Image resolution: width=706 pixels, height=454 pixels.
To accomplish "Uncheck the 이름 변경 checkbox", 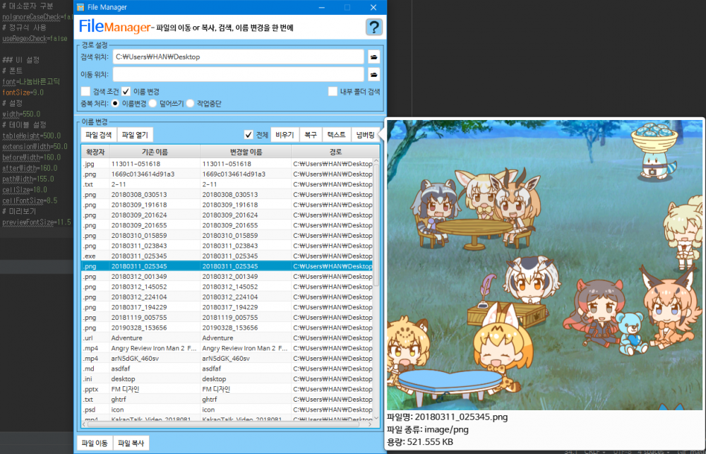I will point(126,91).
